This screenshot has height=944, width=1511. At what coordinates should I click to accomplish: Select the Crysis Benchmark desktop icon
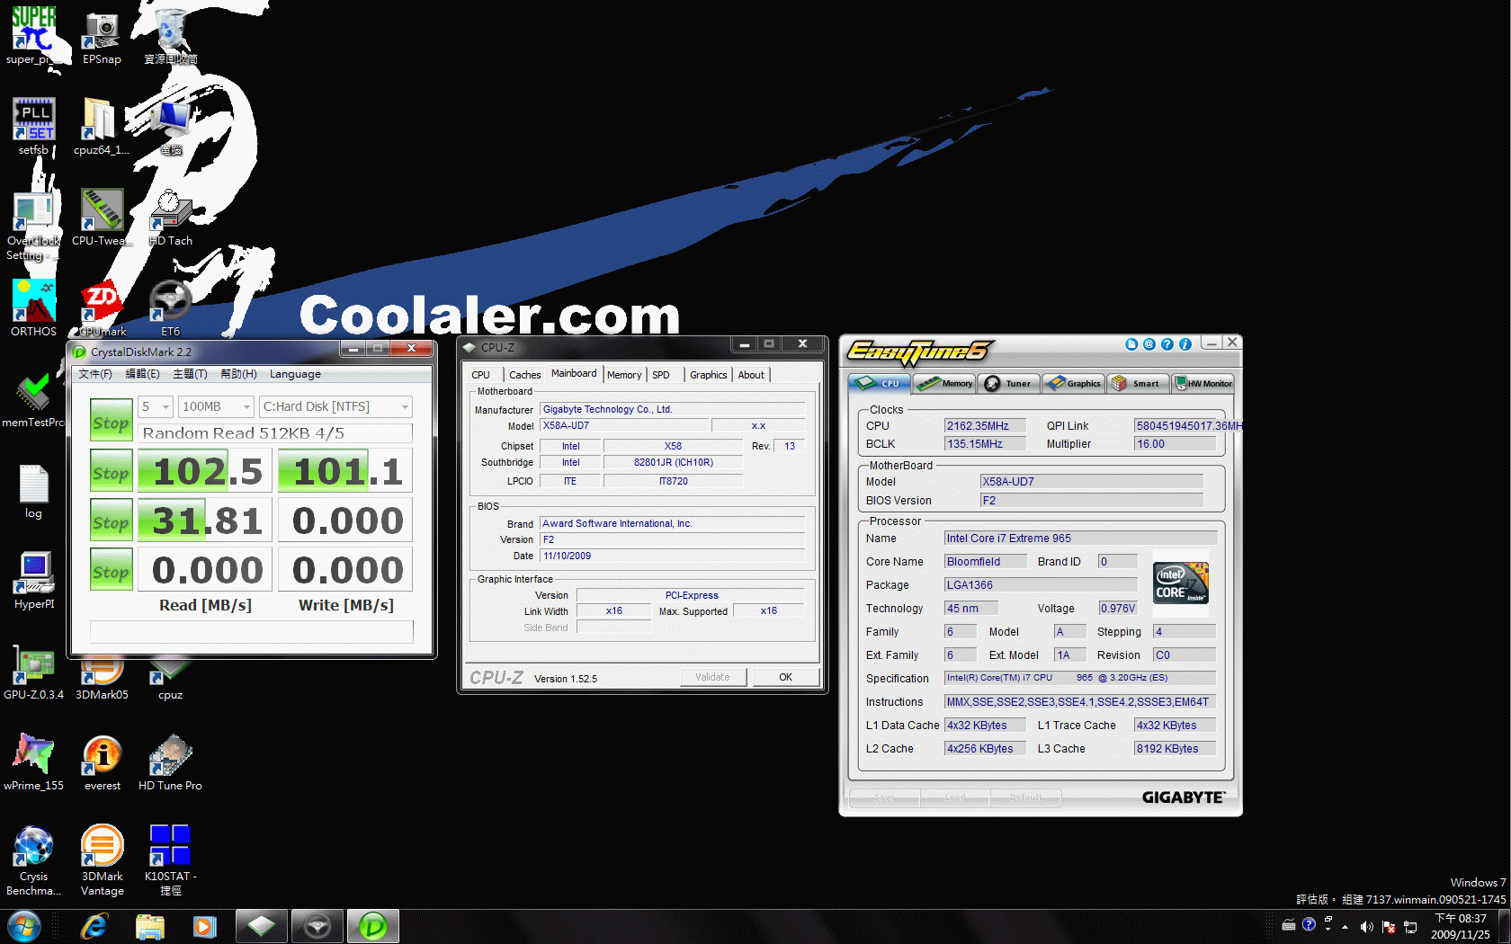[33, 860]
